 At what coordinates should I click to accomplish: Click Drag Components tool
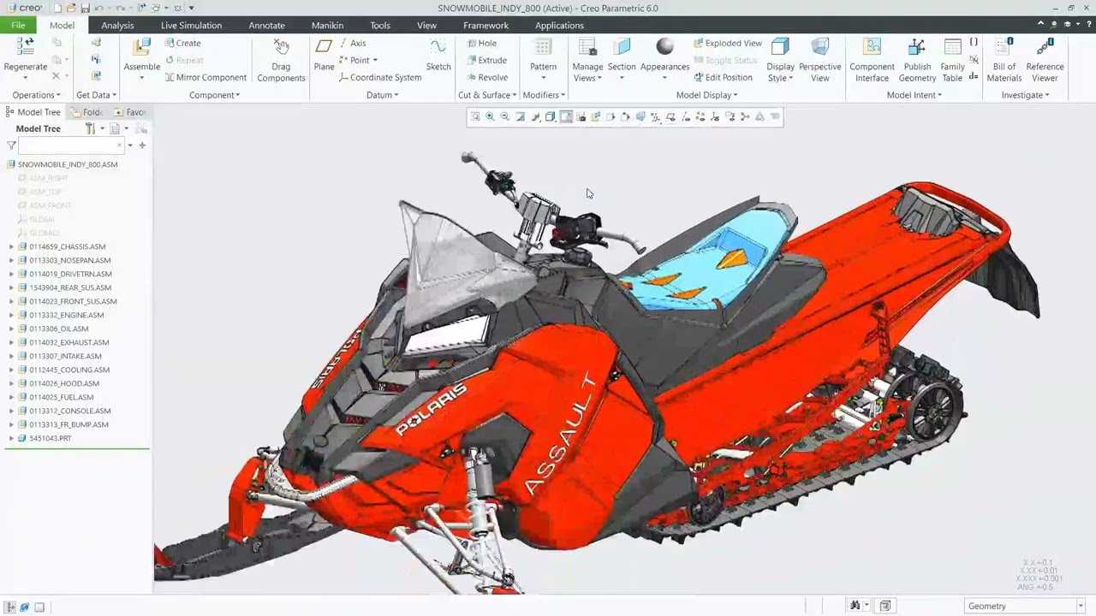[281, 60]
